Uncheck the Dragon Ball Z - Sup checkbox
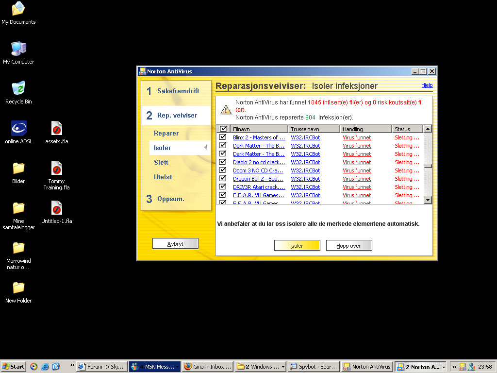 (222, 178)
